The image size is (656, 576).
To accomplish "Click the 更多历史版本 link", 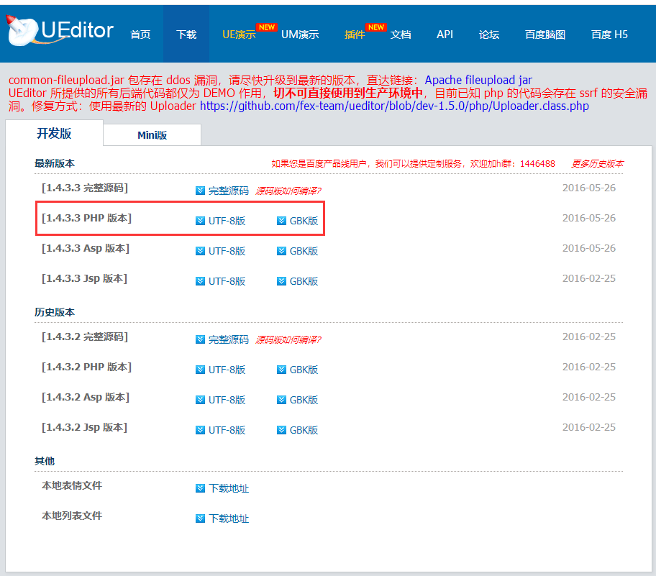I will 597,163.
